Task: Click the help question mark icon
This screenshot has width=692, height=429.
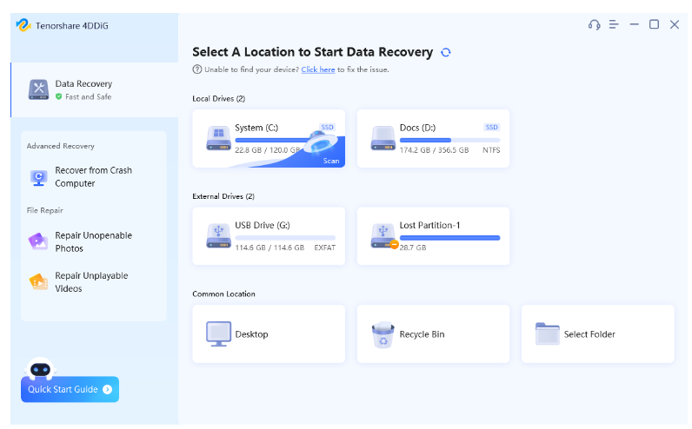Action: (x=196, y=69)
